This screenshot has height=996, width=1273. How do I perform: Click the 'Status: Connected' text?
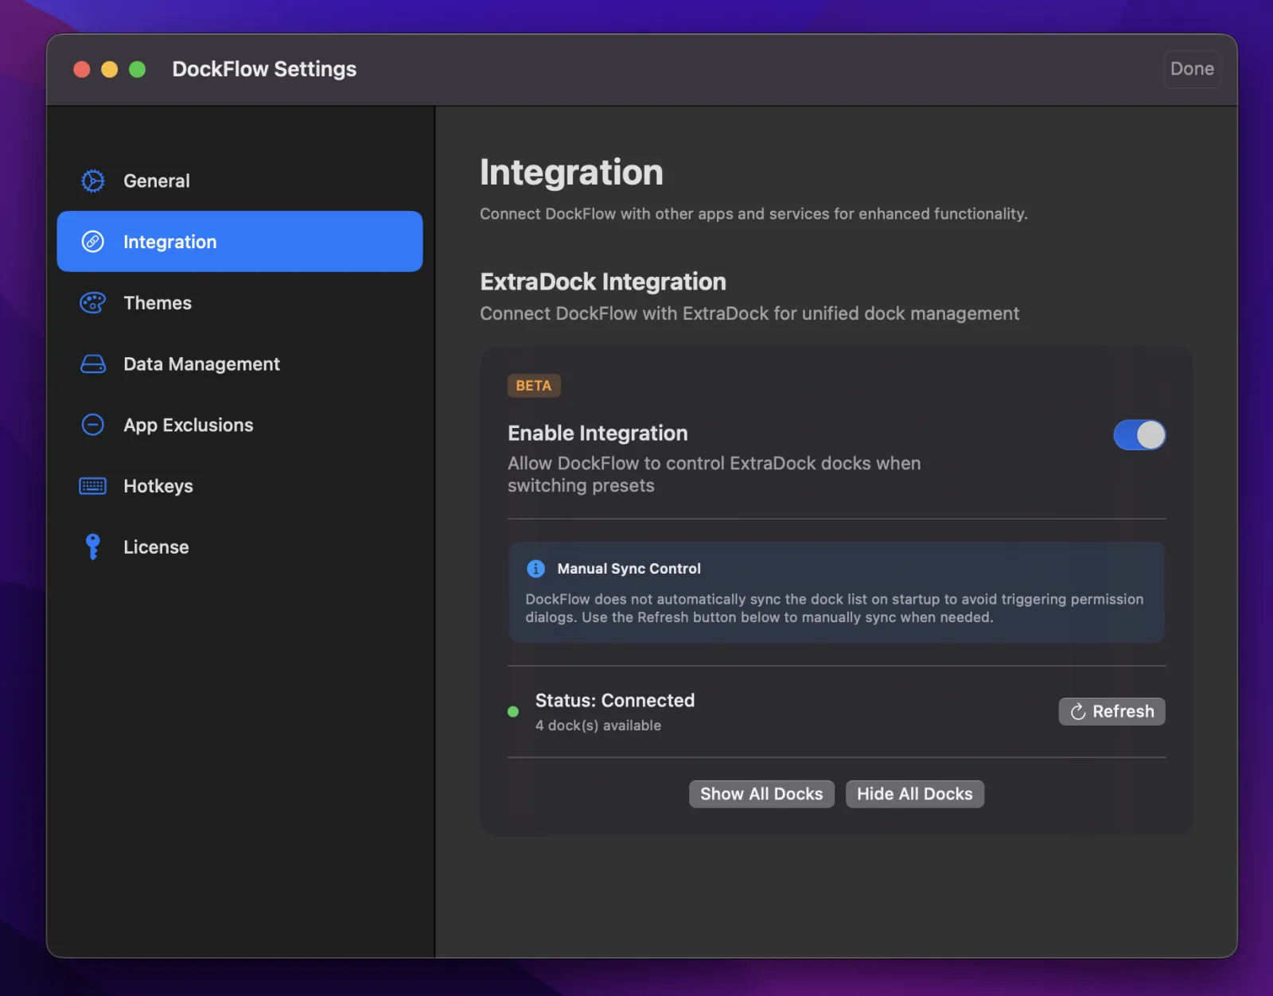coord(615,700)
